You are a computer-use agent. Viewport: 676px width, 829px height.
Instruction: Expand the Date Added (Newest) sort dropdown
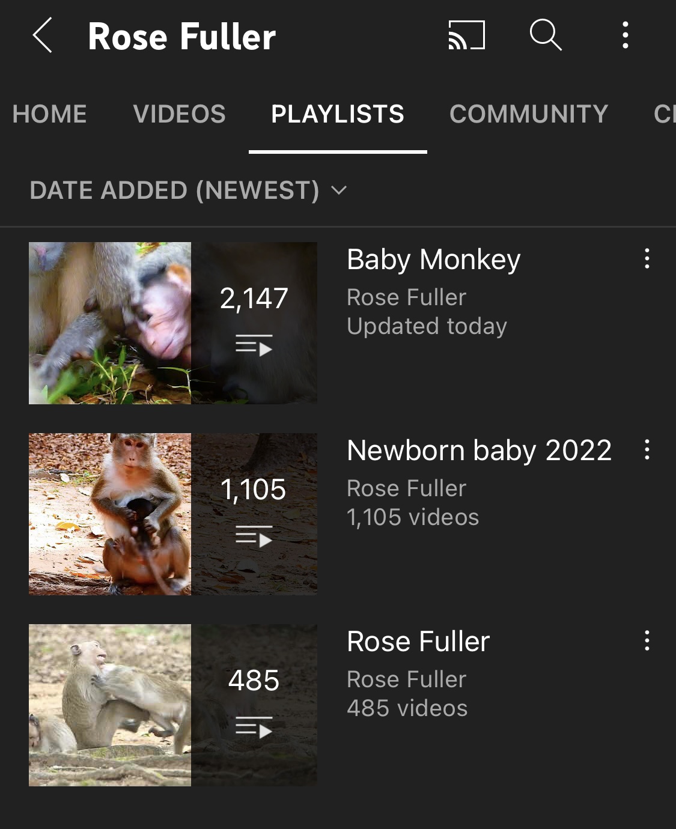[x=188, y=190]
